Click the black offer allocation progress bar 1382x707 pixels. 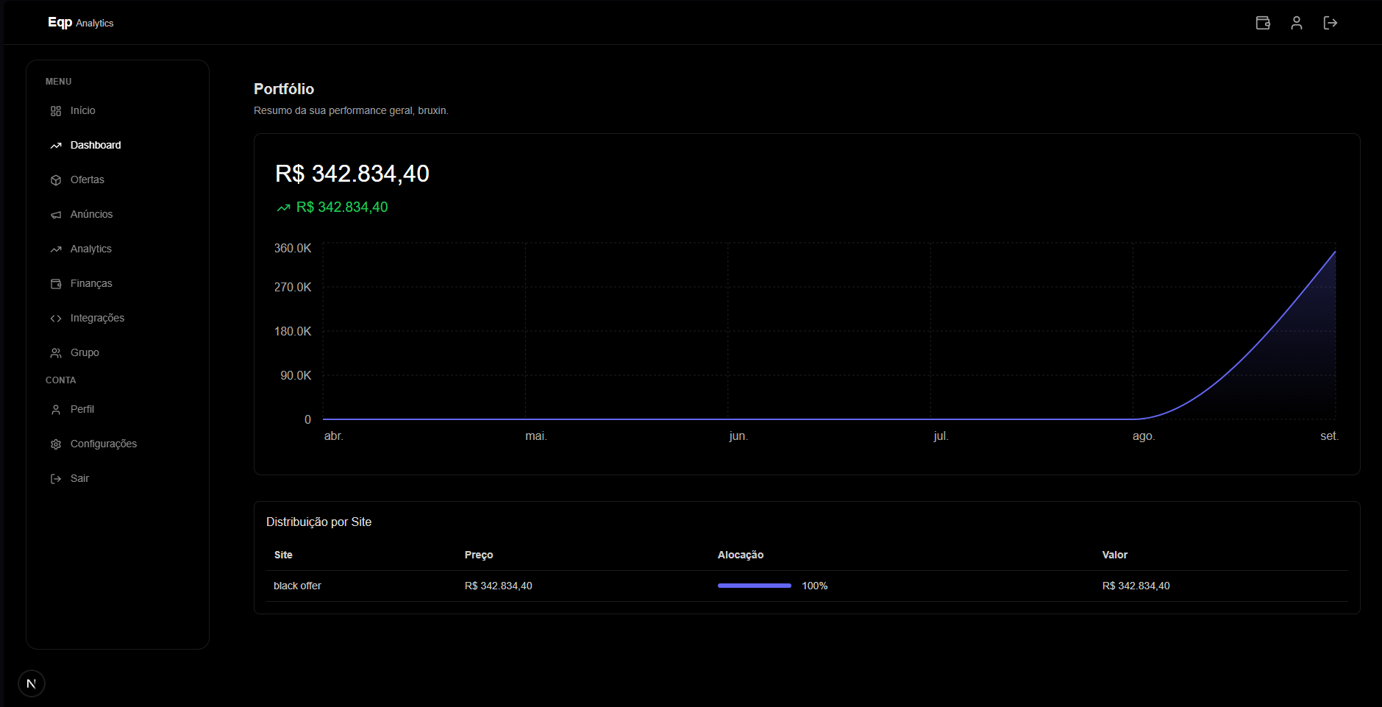tap(755, 586)
